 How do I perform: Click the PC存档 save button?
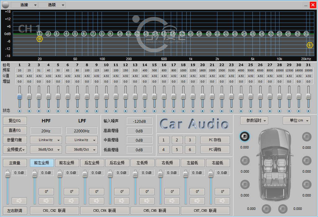pos(215,140)
